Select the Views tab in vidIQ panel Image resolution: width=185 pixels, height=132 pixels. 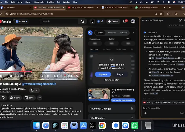click(x=100, y=33)
